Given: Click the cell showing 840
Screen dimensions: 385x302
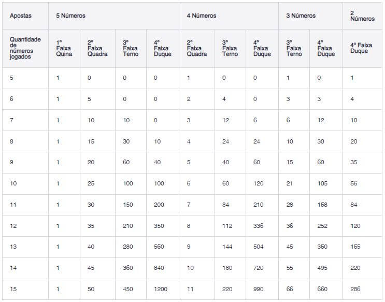Looking at the screenshot, I should 160,268.
